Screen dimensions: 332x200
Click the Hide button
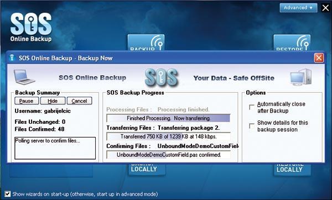(x=53, y=101)
